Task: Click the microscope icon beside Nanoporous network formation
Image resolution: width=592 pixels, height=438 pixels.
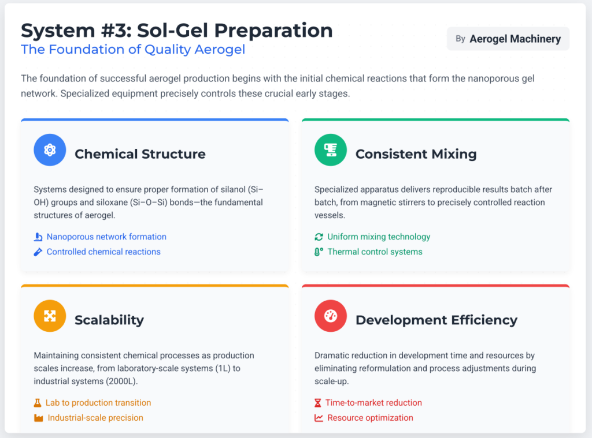Action: (38, 237)
